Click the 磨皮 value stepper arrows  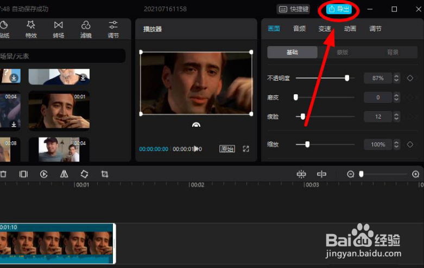(396, 97)
